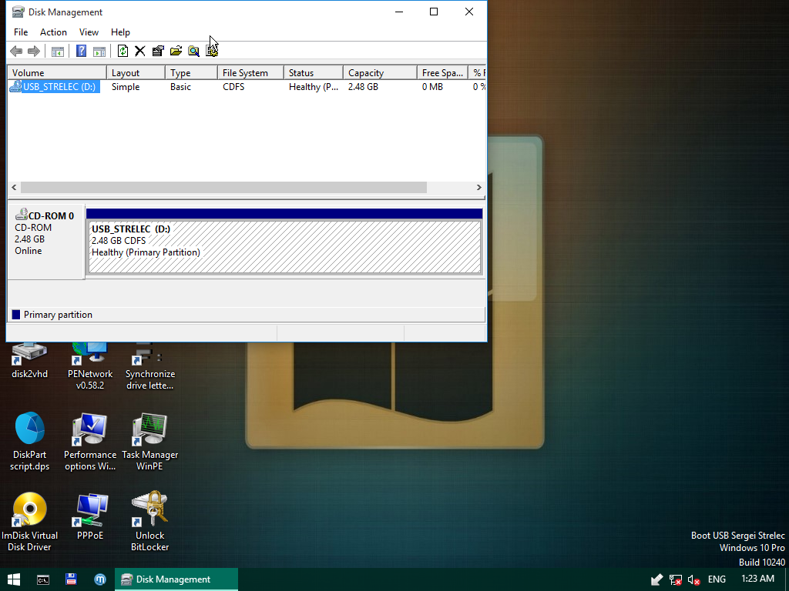This screenshot has width=789, height=591.
Task: Click the scroll-left arrow of the volume list
Action: [x=14, y=188]
